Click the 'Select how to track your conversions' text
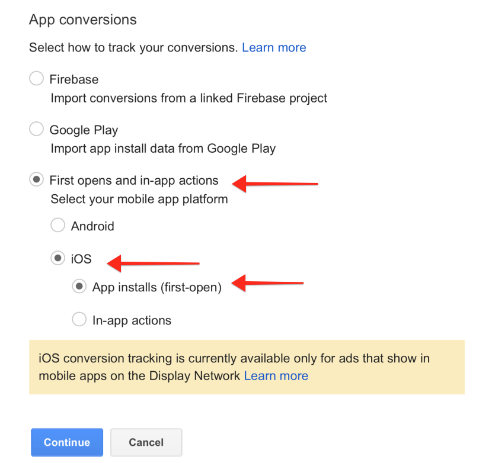The width and height of the screenshot is (492, 463). (133, 47)
